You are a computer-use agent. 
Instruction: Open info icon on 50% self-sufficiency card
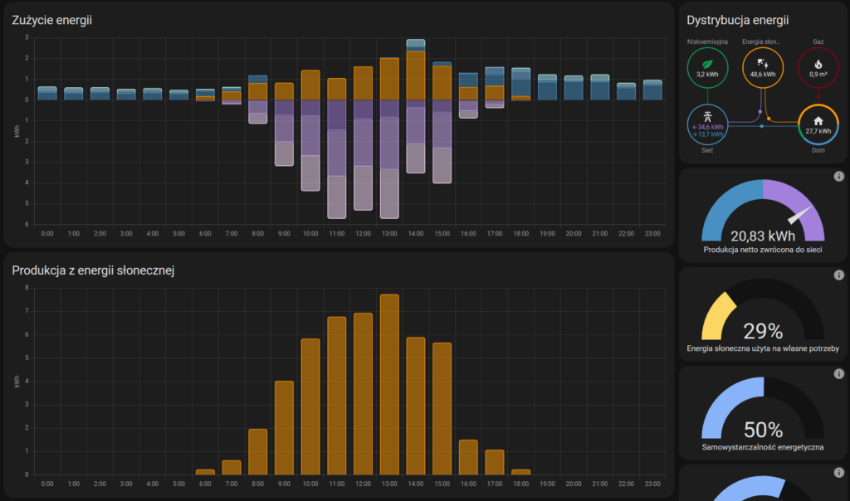(838, 374)
